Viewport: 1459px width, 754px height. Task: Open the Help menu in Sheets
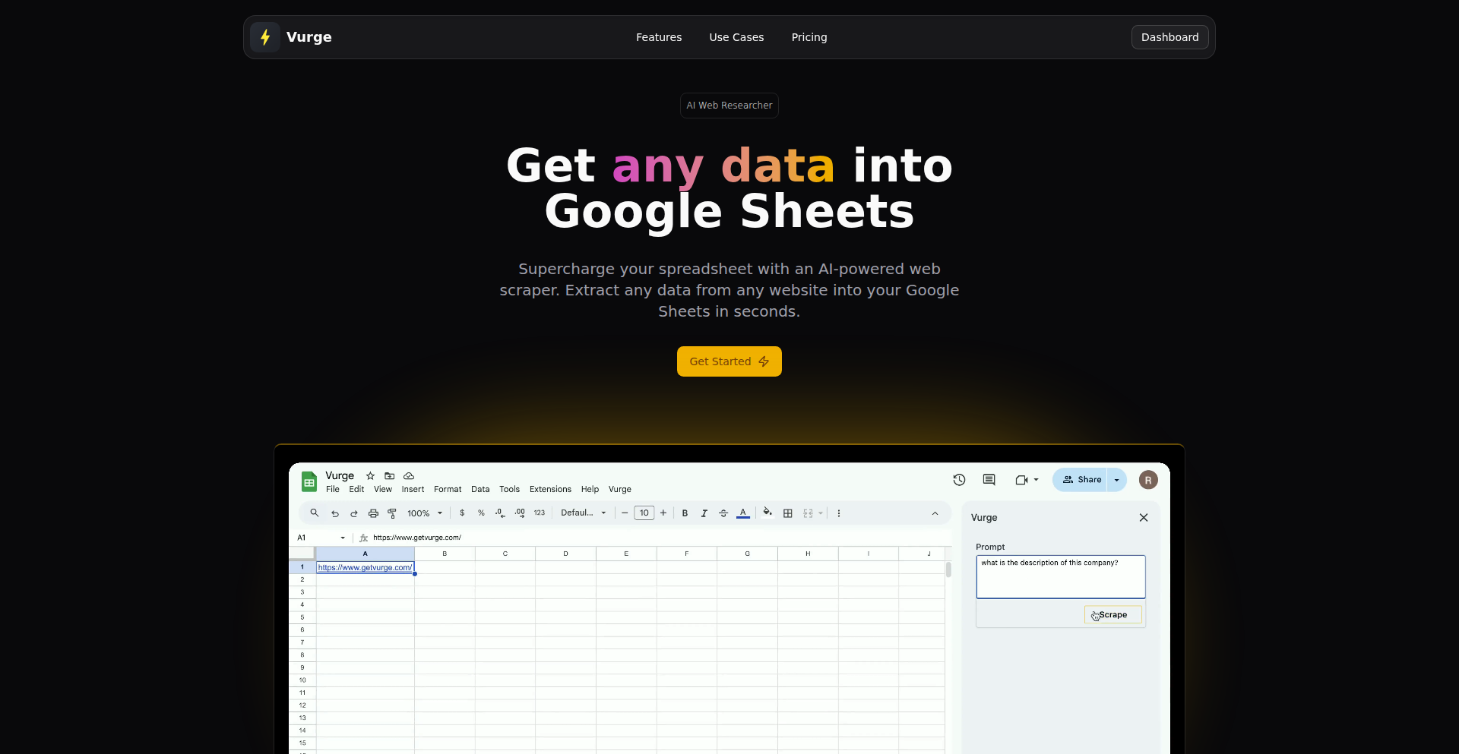tap(590, 490)
